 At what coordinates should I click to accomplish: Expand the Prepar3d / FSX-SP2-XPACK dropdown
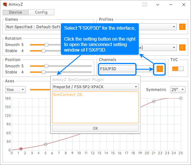click(x=95, y=87)
